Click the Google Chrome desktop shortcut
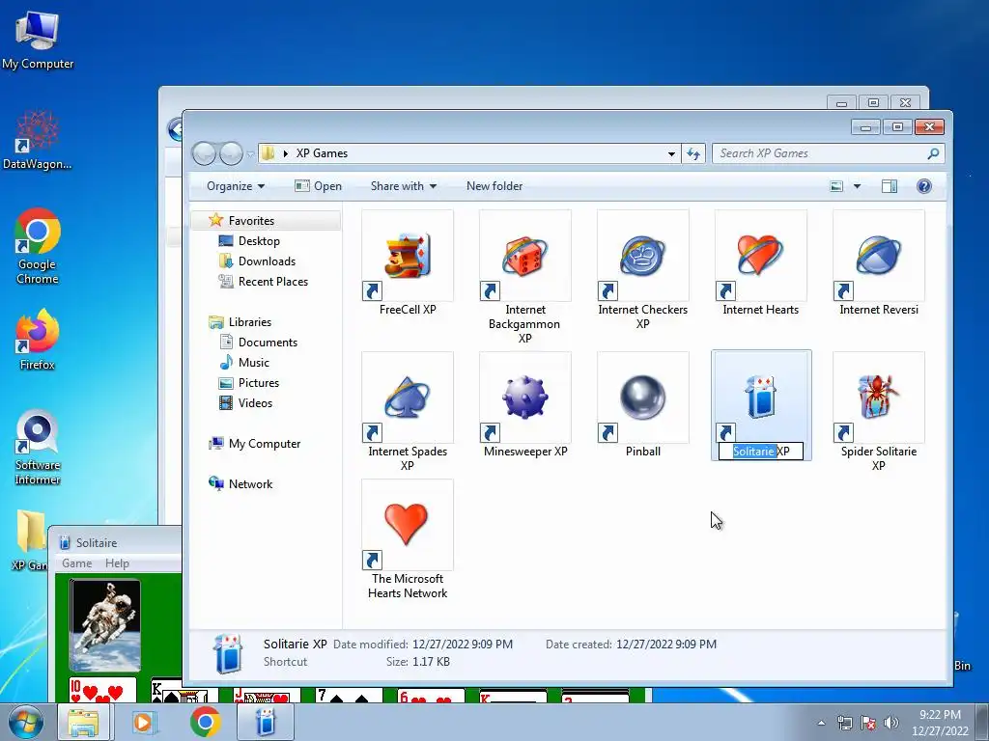The height and width of the screenshot is (741, 989). click(x=38, y=246)
